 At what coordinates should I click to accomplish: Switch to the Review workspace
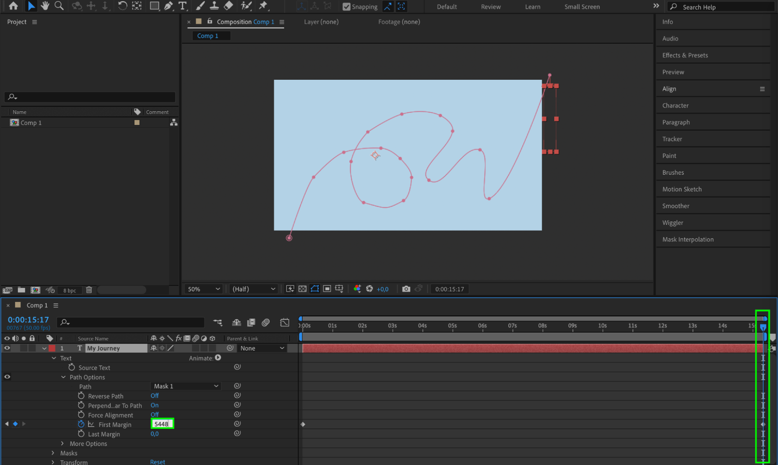point(490,7)
